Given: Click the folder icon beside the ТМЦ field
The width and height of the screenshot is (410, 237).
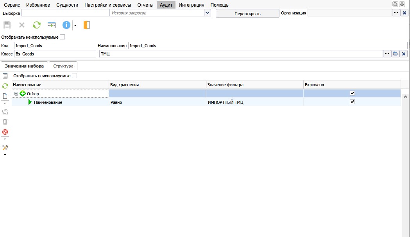Looking at the screenshot, I should [396, 54].
